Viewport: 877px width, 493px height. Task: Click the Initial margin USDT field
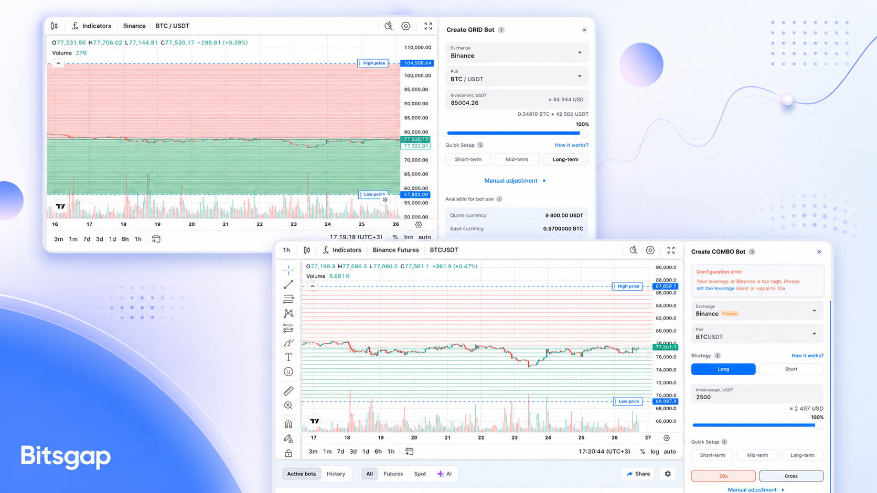click(757, 394)
